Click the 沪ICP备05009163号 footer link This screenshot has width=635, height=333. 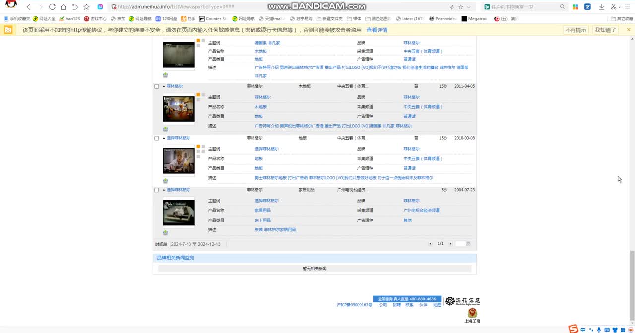point(354,305)
